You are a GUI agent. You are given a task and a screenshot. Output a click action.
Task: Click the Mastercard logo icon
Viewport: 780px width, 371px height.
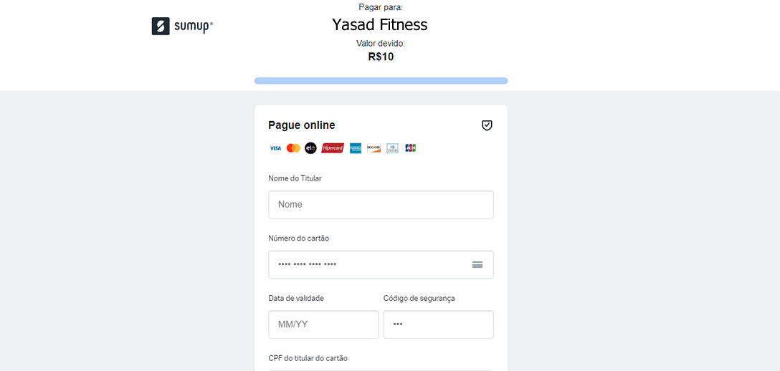293,148
